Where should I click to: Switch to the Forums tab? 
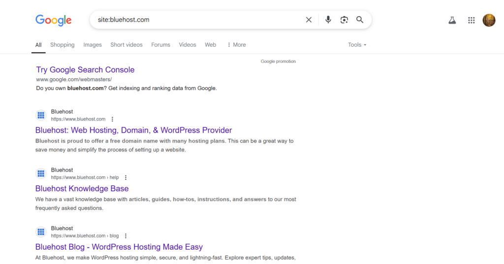point(161,45)
